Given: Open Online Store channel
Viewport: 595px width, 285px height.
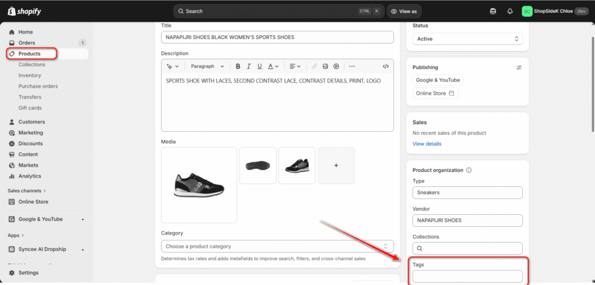Looking at the screenshot, I should point(33,202).
